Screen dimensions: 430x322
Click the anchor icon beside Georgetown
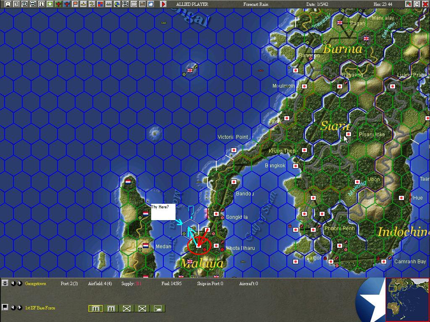(5, 283)
